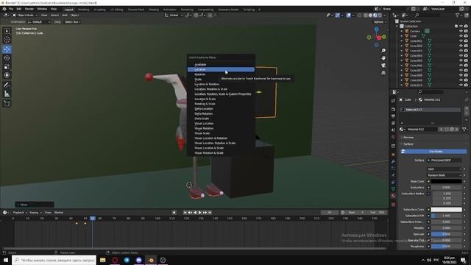
Task: Hide Camera in viewport via eye icon
Action: point(461,31)
